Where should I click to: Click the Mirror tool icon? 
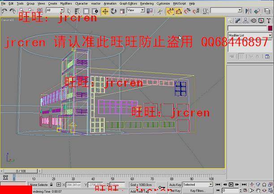(x=248, y=11)
